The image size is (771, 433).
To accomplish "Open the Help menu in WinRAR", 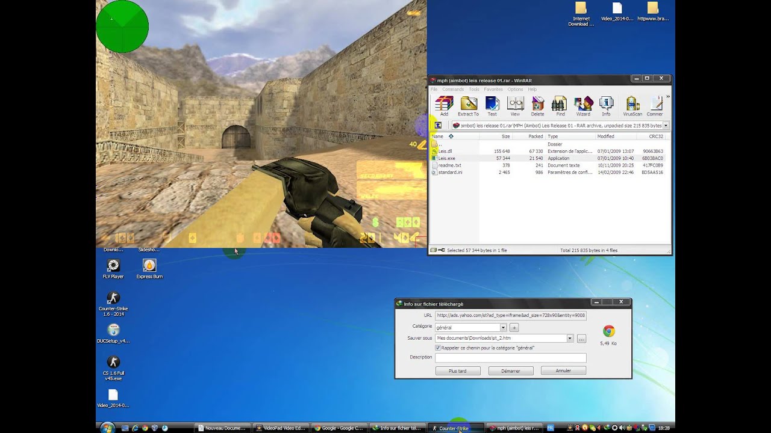I will coord(532,89).
